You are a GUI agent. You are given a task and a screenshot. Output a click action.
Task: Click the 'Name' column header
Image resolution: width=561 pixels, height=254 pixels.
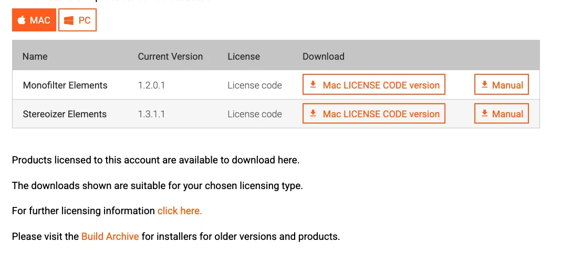pos(35,57)
